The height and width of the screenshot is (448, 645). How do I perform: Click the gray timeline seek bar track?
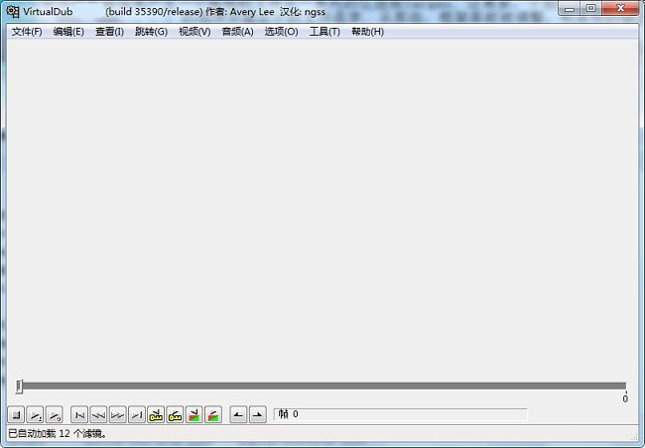point(324,386)
